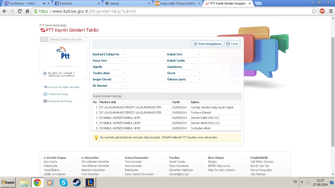Open Sıkça Sorulanlar footer link

tap(179, 166)
